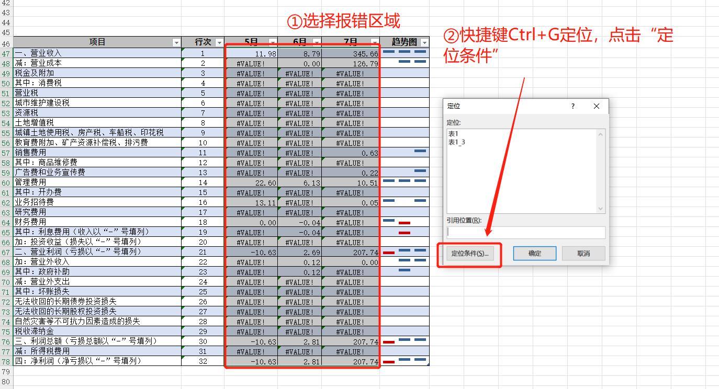The image size is (719, 389).
Task: Select row header 60
Action: 6,182
